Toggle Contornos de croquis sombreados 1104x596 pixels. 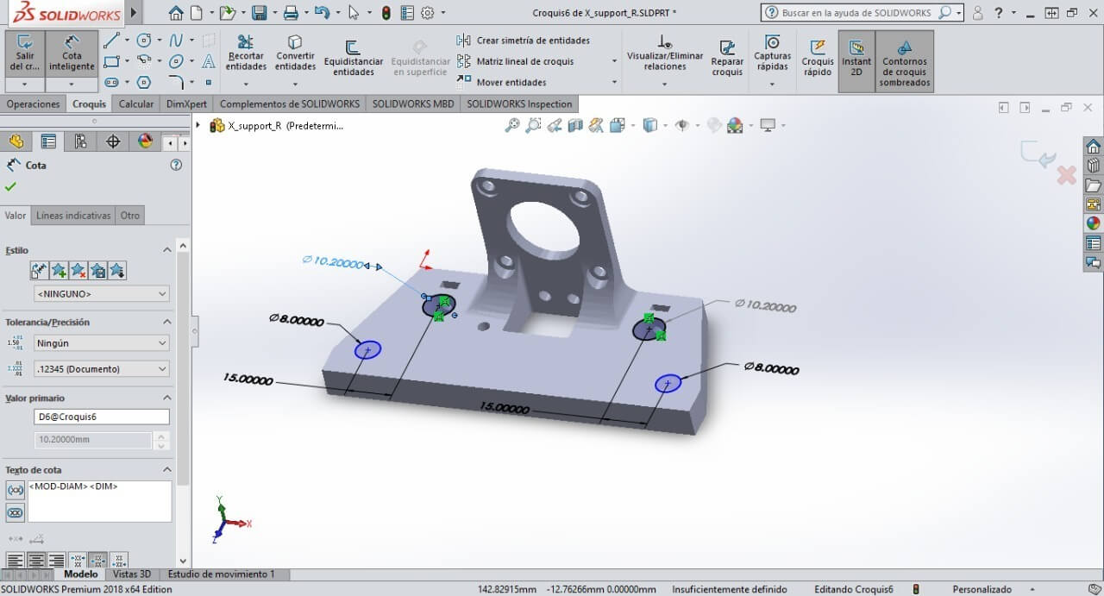point(905,61)
